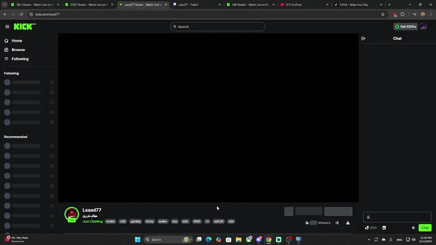436x245 pixels.
Task: Open the Chrome three-dot menu
Action: [x=431, y=14]
